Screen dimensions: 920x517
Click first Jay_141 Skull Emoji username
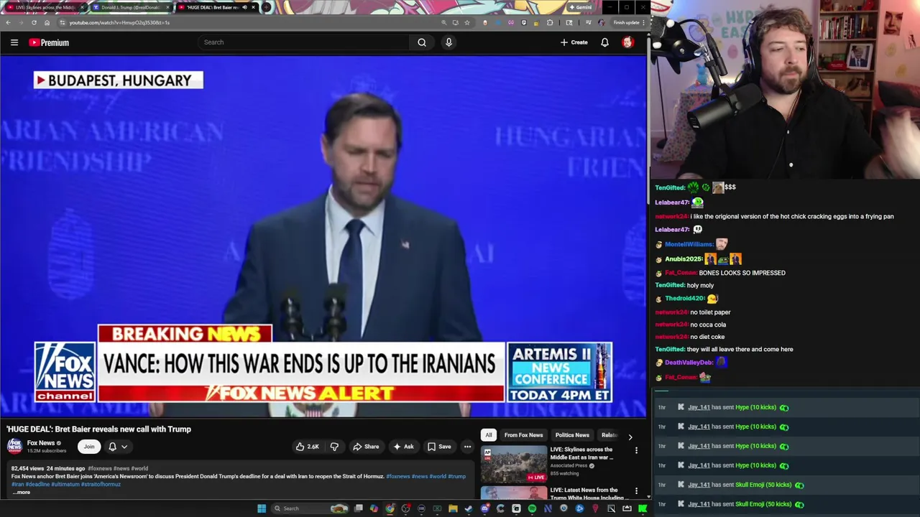tap(699, 485)
